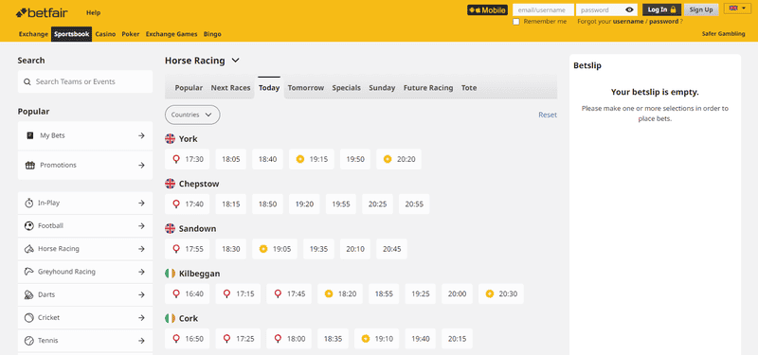Click the email/username input field
This screenshot has height=355, width=758.
(x=543, y=9)
